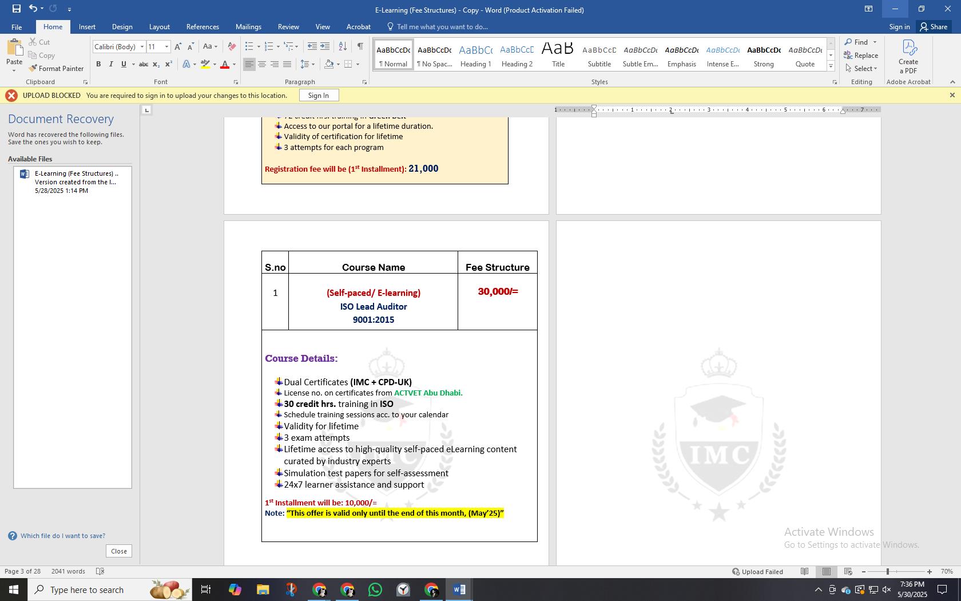
Task: Expand the Styles gallery
Action: click(x=831, y=66)
